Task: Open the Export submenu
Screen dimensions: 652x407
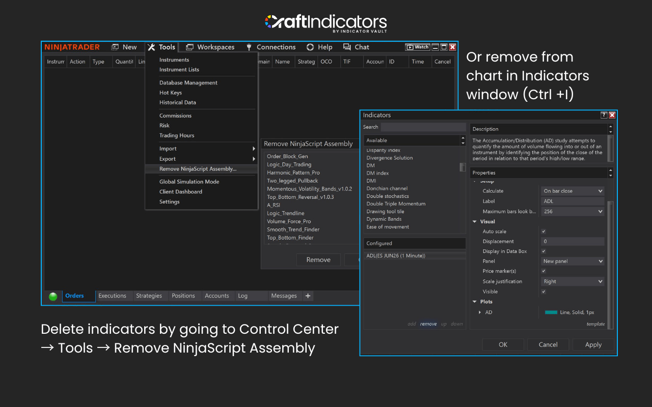Action: click(201, 159)
